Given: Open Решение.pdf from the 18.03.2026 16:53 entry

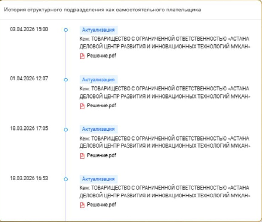Looking at the screenshot, I should point(102,205).
